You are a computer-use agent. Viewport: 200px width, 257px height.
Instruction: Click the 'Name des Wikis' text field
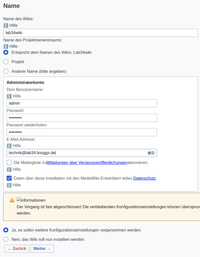tap(101, 33)
